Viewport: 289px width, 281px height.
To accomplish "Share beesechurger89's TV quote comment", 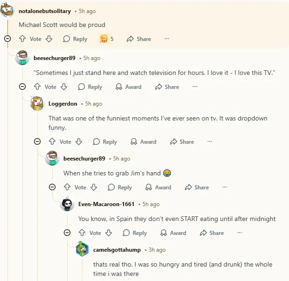I will tap(167, 87).
